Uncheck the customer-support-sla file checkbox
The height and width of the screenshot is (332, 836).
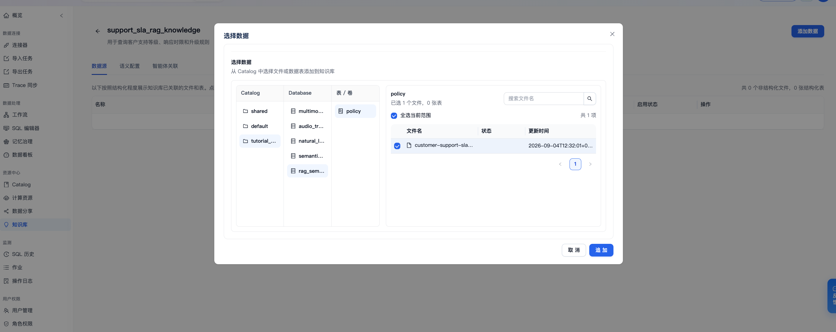[397, 146]
